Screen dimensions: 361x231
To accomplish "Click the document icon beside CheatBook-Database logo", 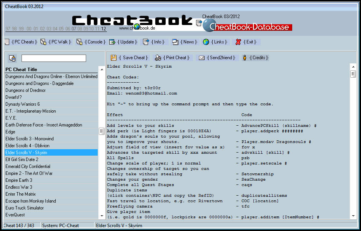I will [199, 23].
